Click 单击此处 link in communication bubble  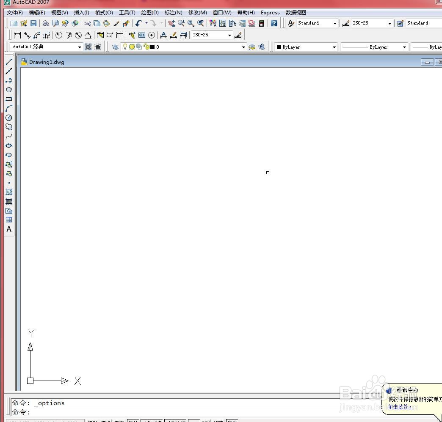click(x=401, y=407)
